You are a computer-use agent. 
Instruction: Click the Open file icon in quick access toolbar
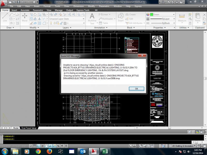tap(14, 2)
